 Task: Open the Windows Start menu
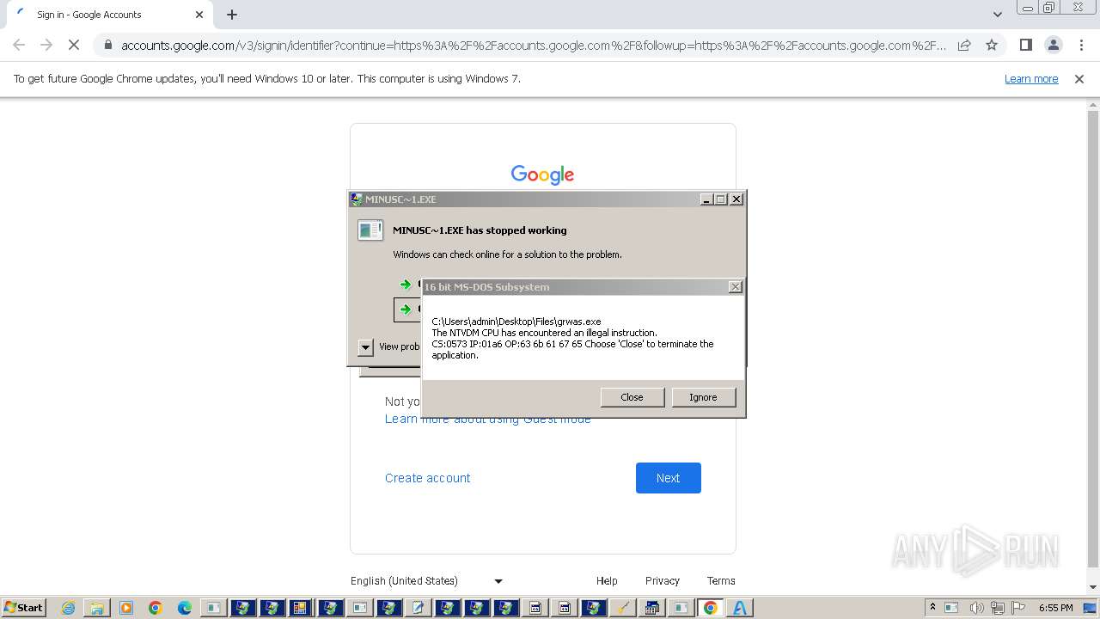pyautogui.click(x=23, y=608)
